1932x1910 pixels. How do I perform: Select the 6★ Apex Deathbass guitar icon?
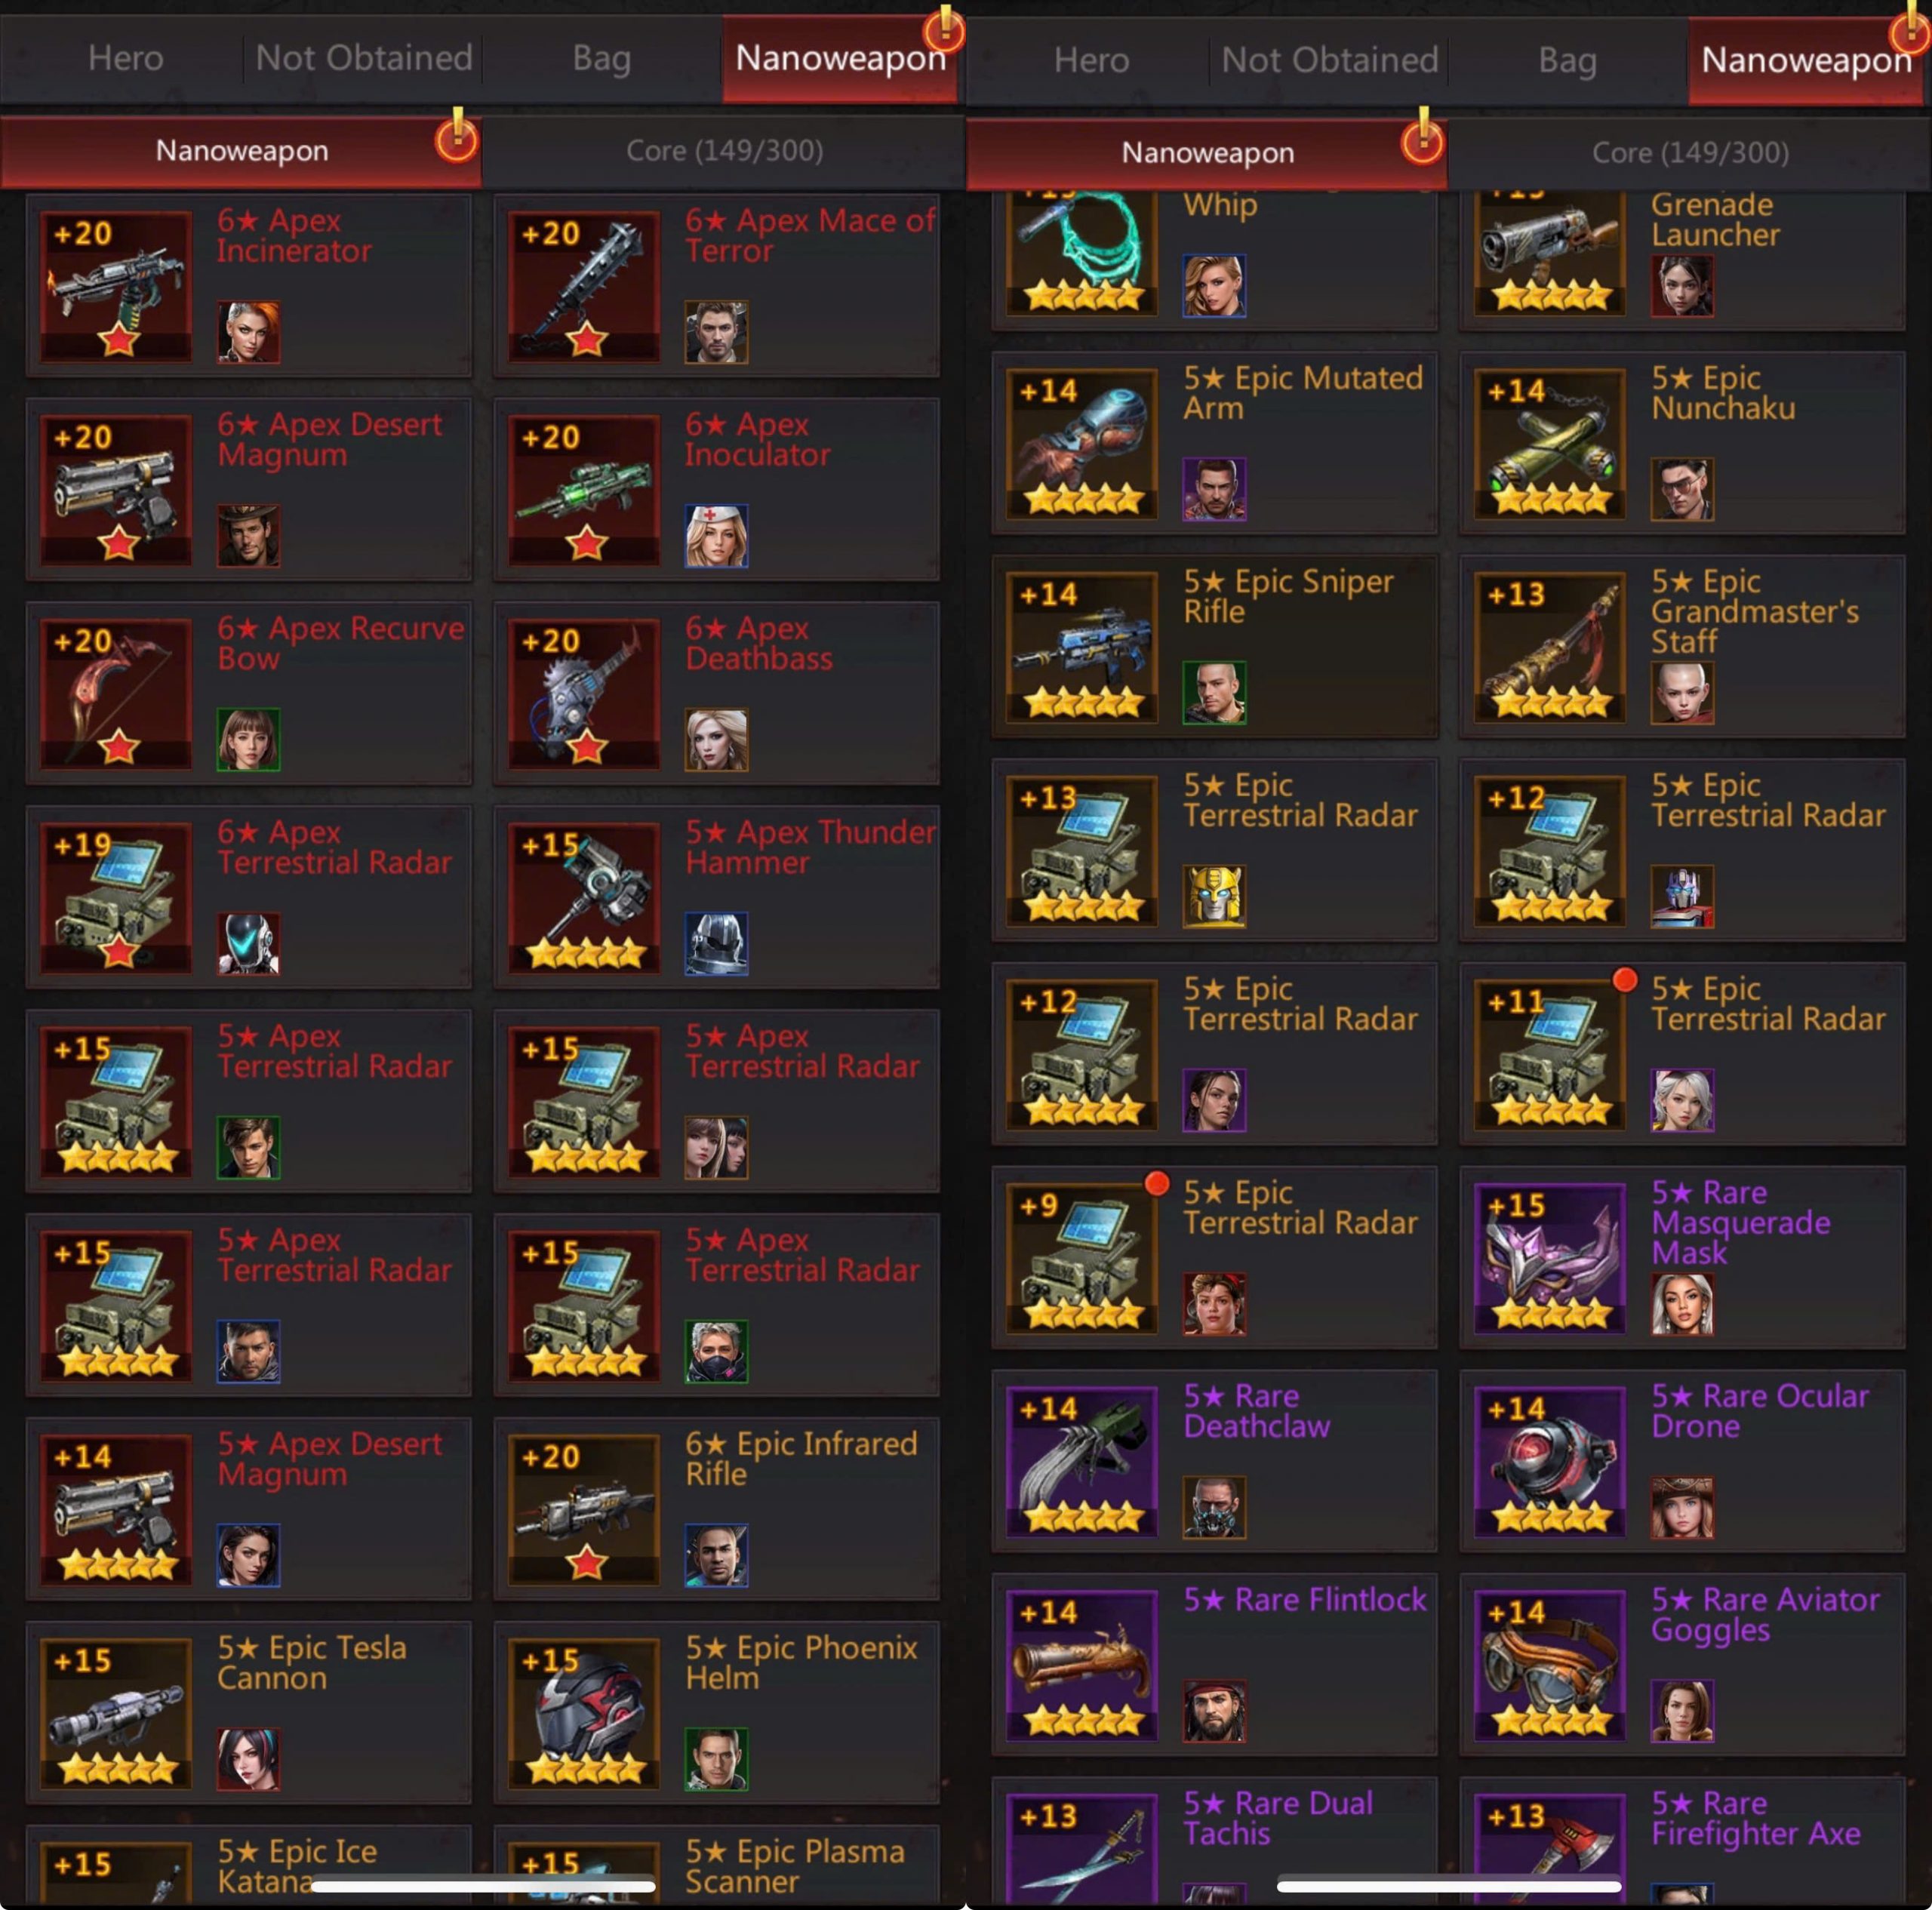[x=584, y=694]
